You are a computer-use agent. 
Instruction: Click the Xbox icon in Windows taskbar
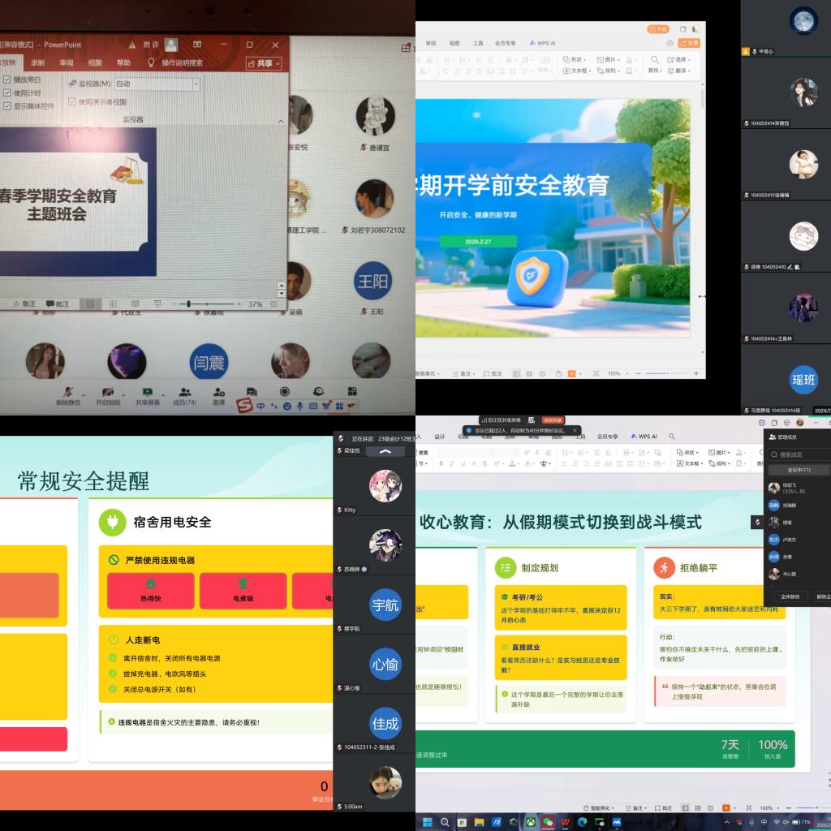(x=531, y=821)
